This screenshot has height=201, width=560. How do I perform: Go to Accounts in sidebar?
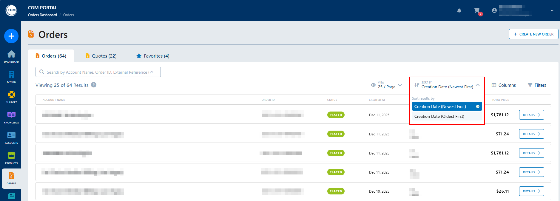pyautogui.click(x=11, y=137)
